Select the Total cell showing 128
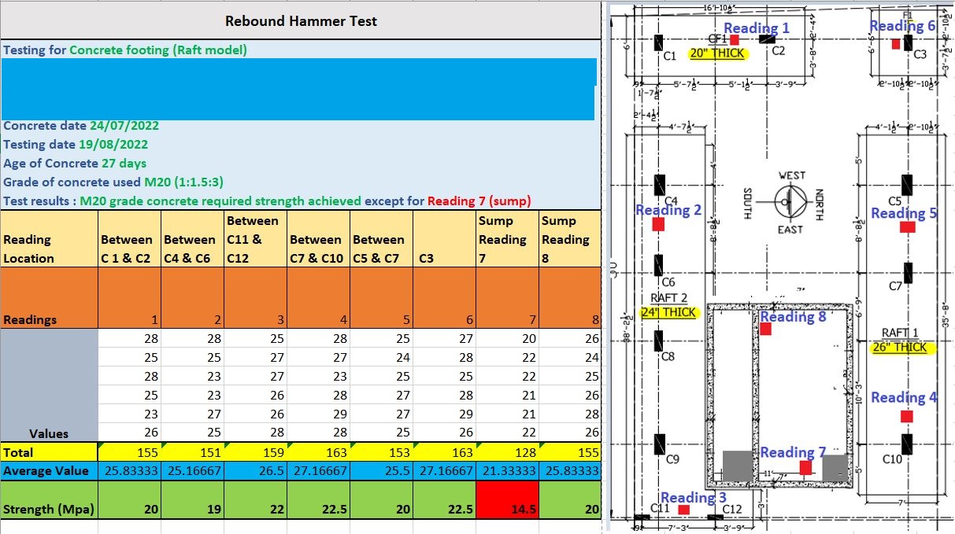This screenshot has width=955, height=534. 508,452
